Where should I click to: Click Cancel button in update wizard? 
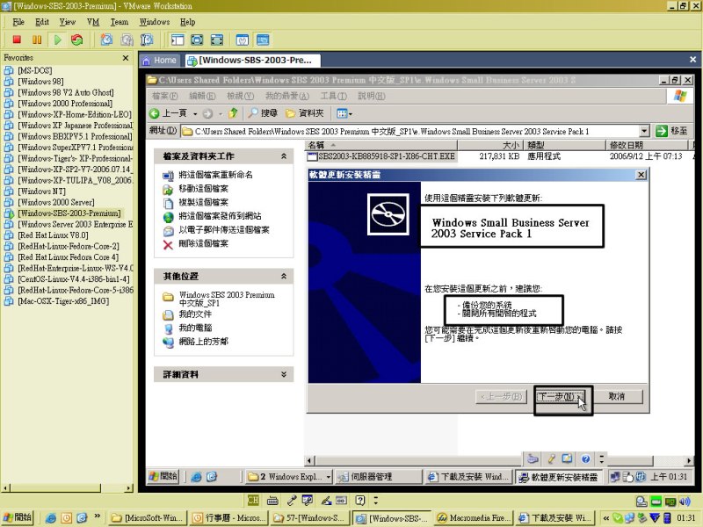tap(617, 397)
